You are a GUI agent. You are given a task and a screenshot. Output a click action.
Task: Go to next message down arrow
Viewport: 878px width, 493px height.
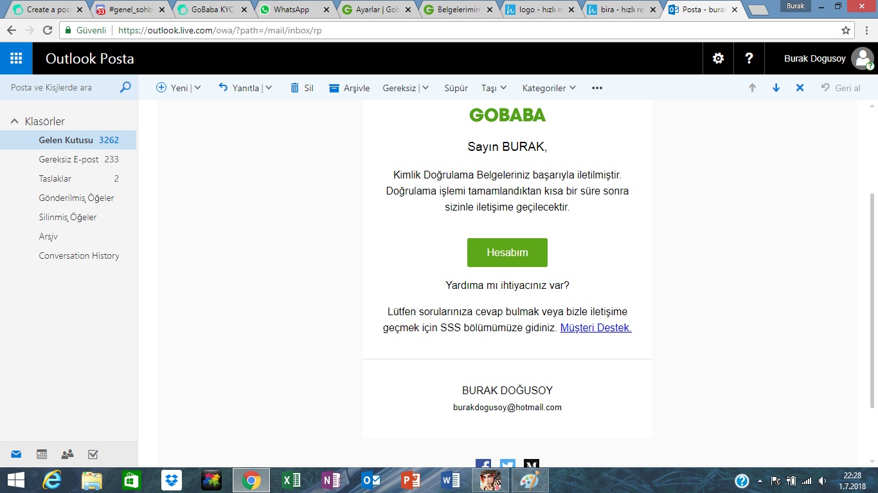776,88
